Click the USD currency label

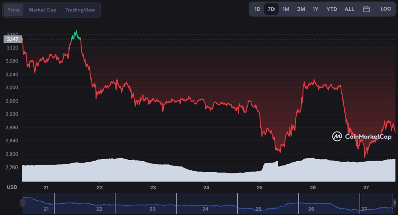(x=12, y=187)
